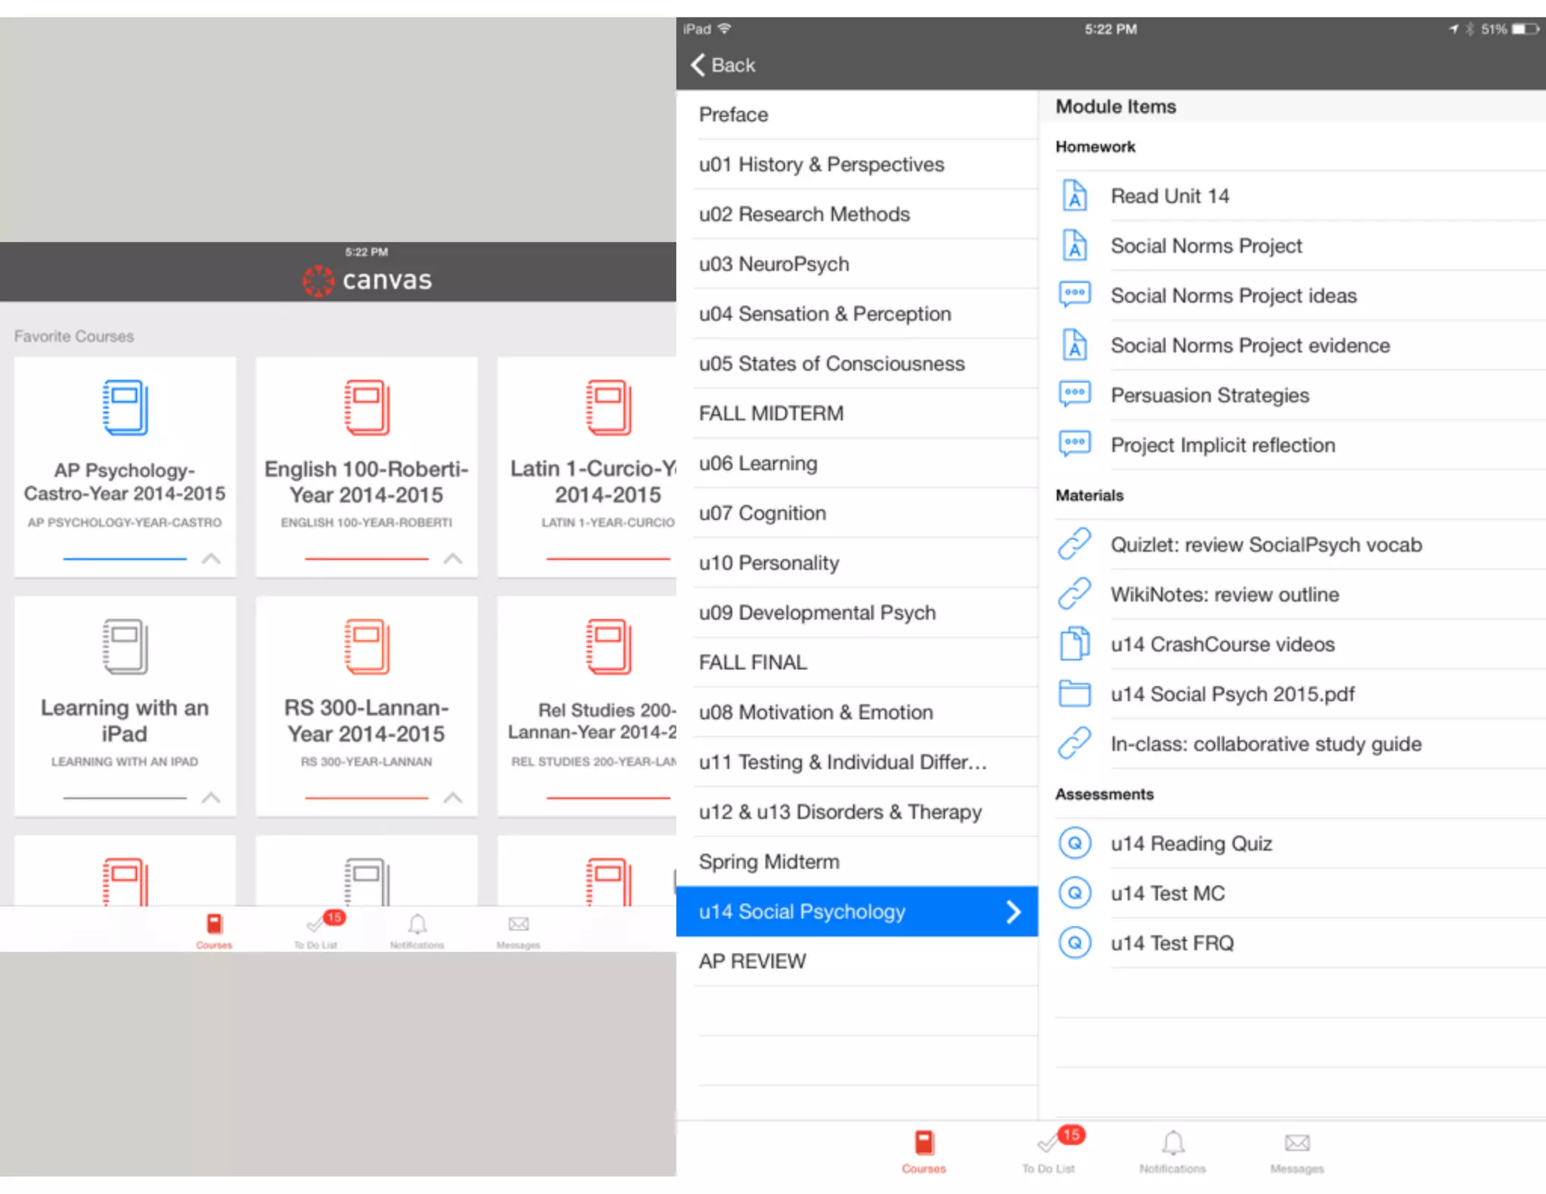The width and height of the screenshot is (1546, 1194).
Task: Open the u14 Reading Quiz icon
Action: click(x=1074, y=843)
